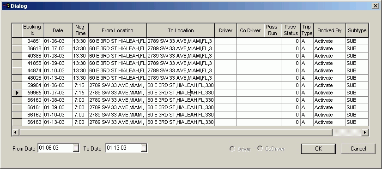Click booking id cell 36618

click(33, 48)
